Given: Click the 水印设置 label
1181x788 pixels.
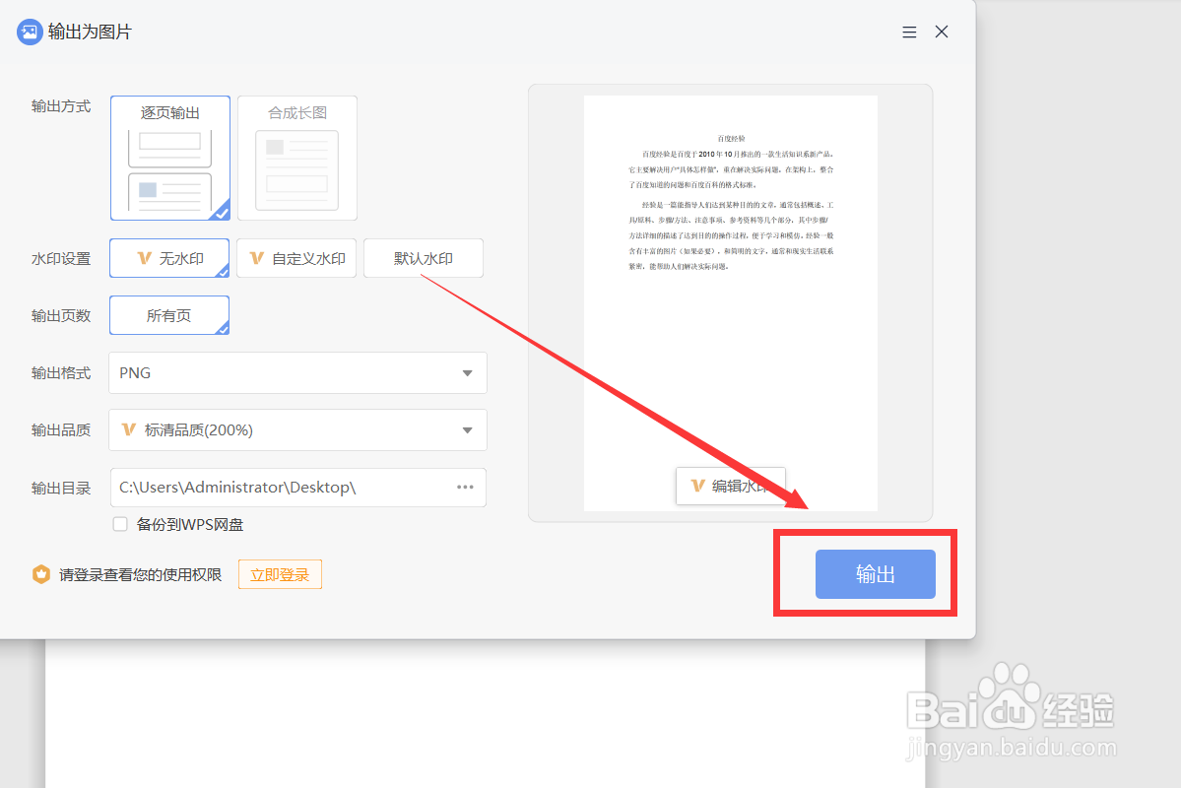Looking at the screenshot, I should [61, 258].
